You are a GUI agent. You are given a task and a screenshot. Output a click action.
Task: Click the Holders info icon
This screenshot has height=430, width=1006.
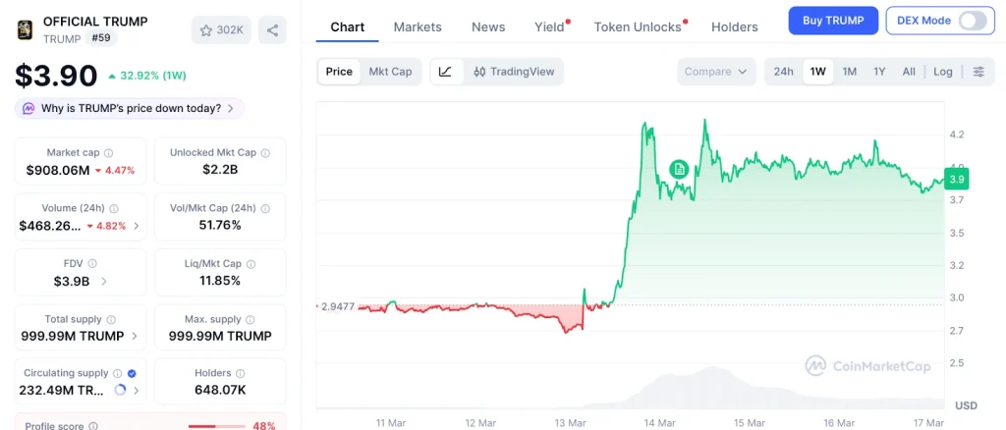[241, 373]
